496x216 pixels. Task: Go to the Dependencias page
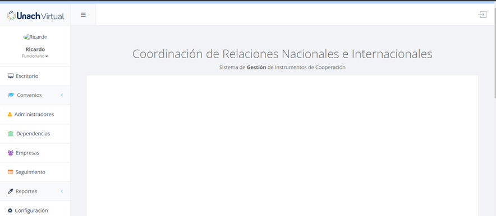[35, 134]
